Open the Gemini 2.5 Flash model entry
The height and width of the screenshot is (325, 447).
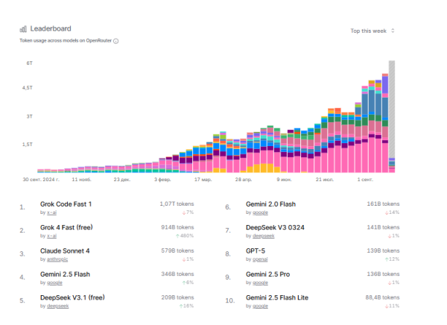coord(66,275)
